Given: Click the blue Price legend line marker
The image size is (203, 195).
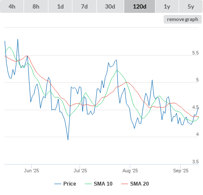Looking at the screenshot, I should click(58, 184).
